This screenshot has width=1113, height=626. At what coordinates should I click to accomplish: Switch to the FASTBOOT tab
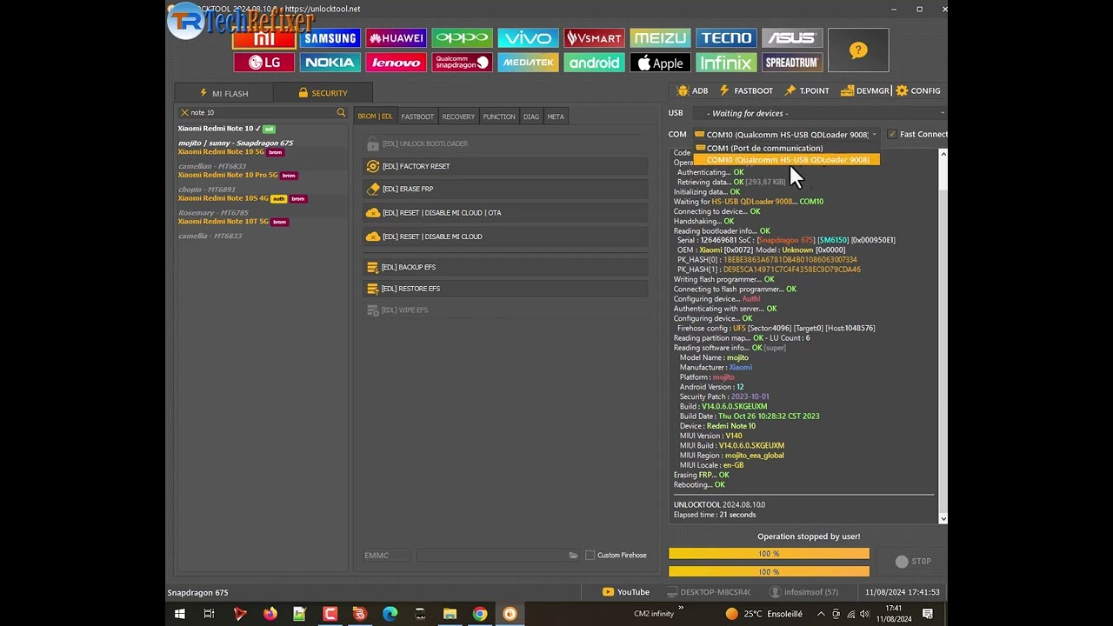417,117
